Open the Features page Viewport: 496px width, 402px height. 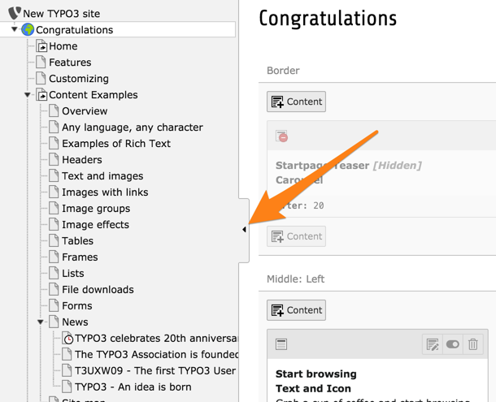pyautogui.click(x=70, y=63)
